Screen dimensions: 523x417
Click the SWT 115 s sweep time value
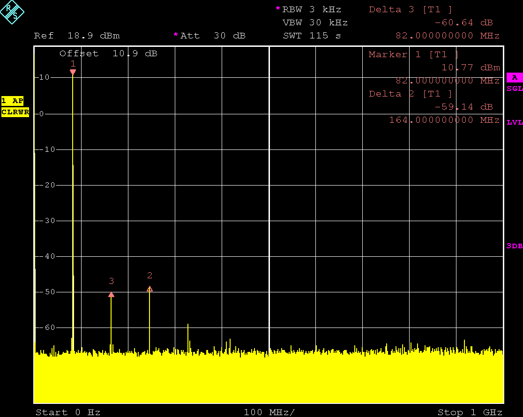tap(313, 35)
